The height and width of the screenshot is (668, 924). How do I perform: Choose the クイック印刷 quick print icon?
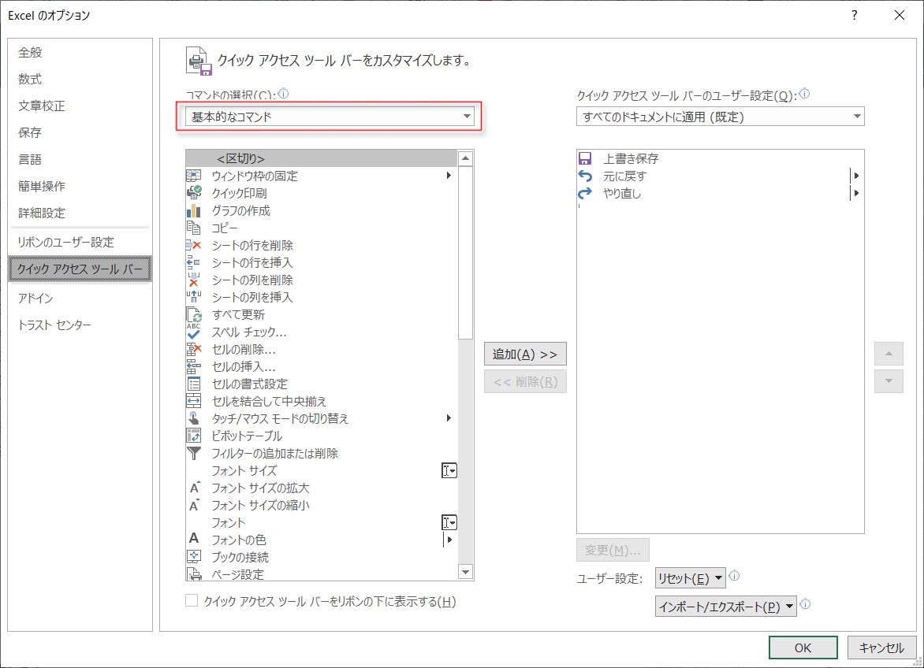pyautogui.click(x=193, y=193)
